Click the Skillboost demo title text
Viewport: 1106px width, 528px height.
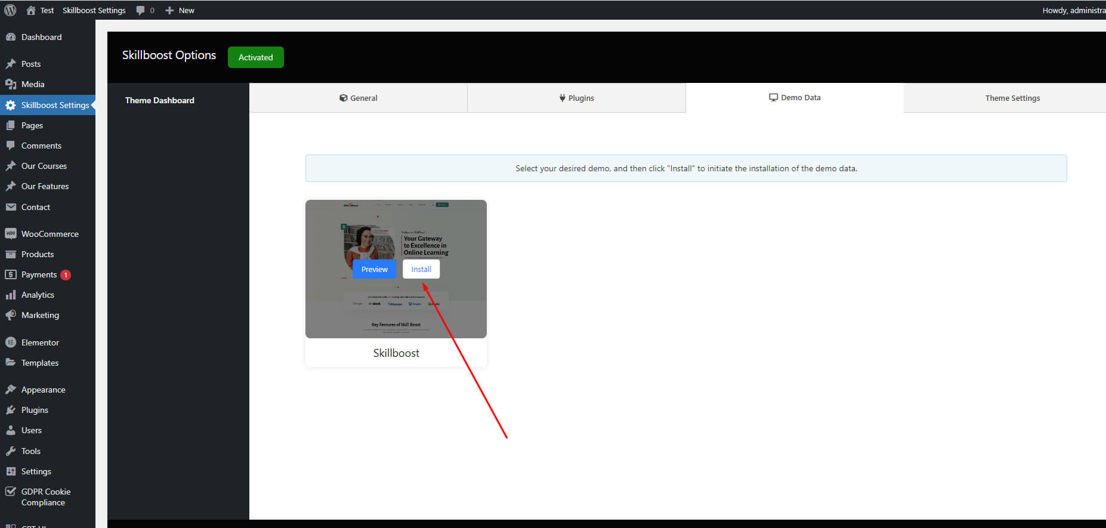[396, 353]
